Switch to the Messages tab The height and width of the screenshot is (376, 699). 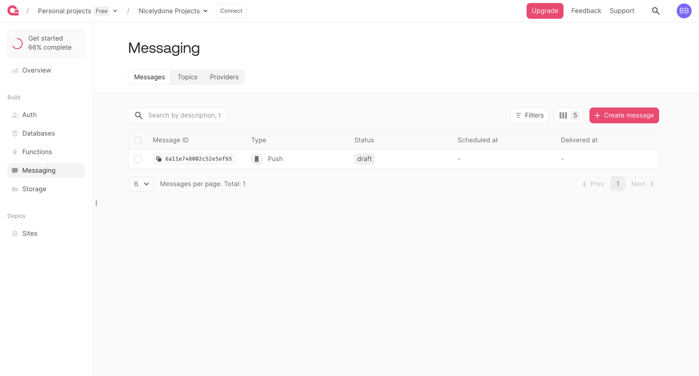[x=149, y=77]
